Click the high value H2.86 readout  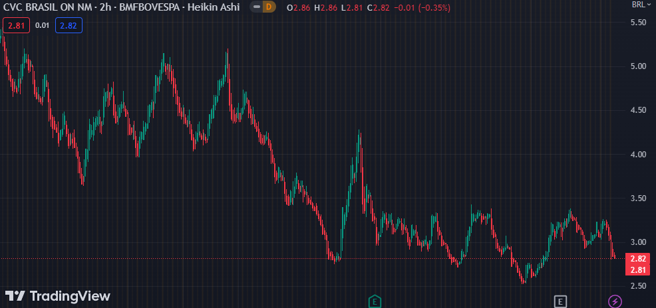(x=326, y=7)
